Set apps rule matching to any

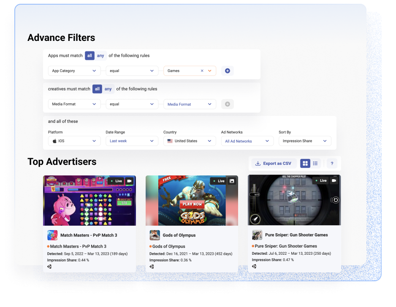[x=100, y=56]
